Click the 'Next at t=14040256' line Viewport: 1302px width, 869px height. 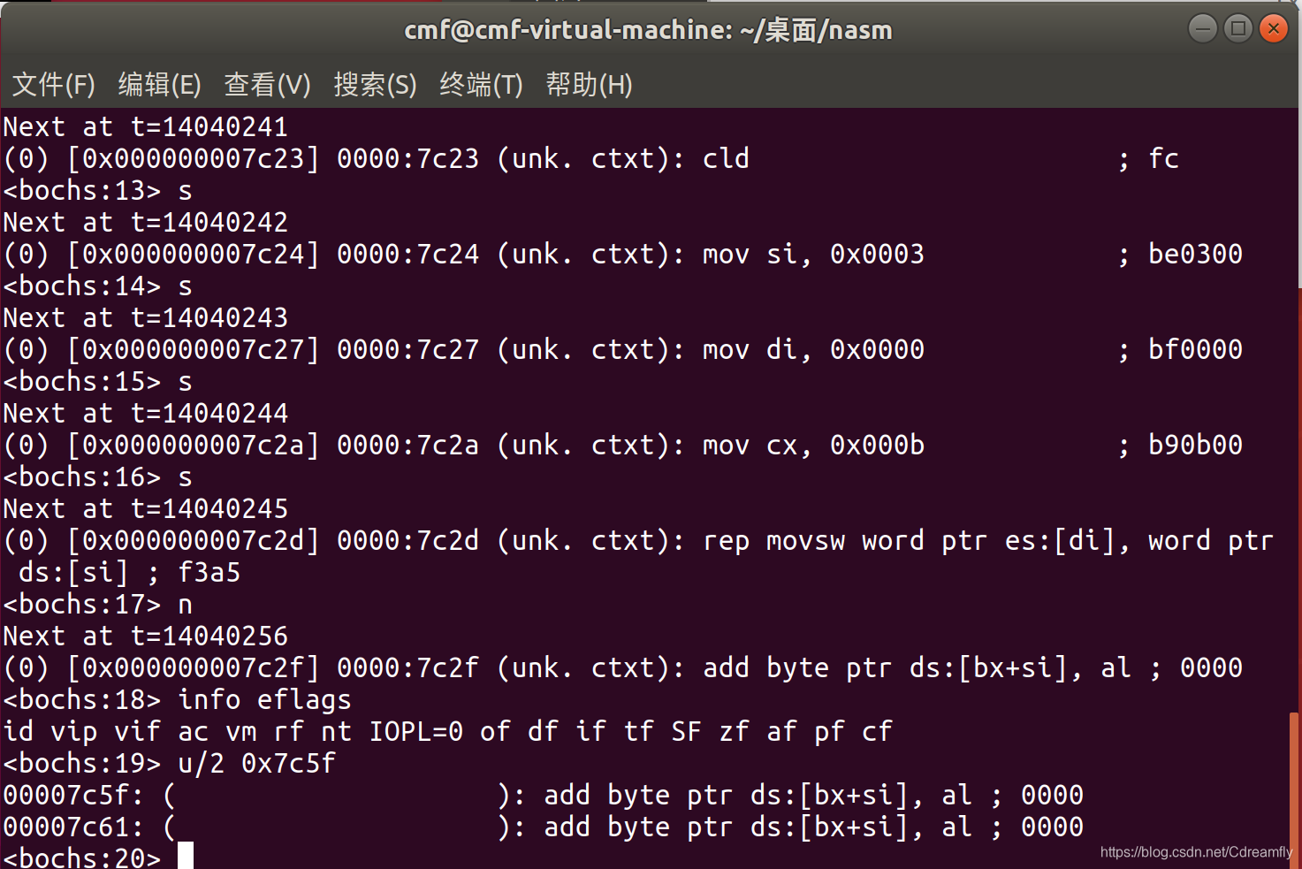(146, 636)
